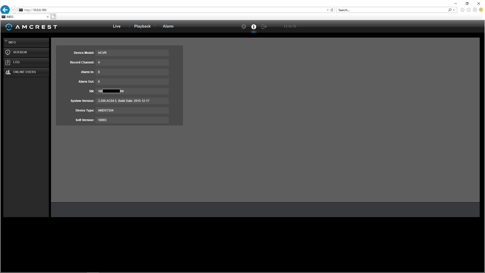
Task: Open ONLINE USERS in the sidebar
Action: [x=26, y=72]
